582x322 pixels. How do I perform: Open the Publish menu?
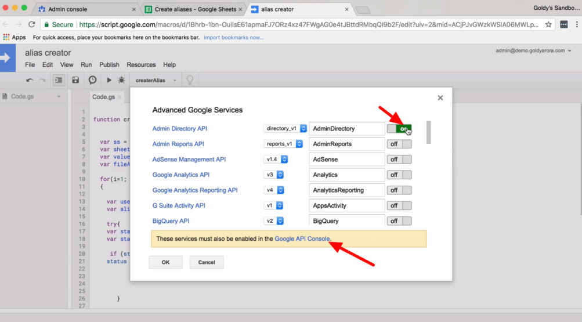pos(109,64)
